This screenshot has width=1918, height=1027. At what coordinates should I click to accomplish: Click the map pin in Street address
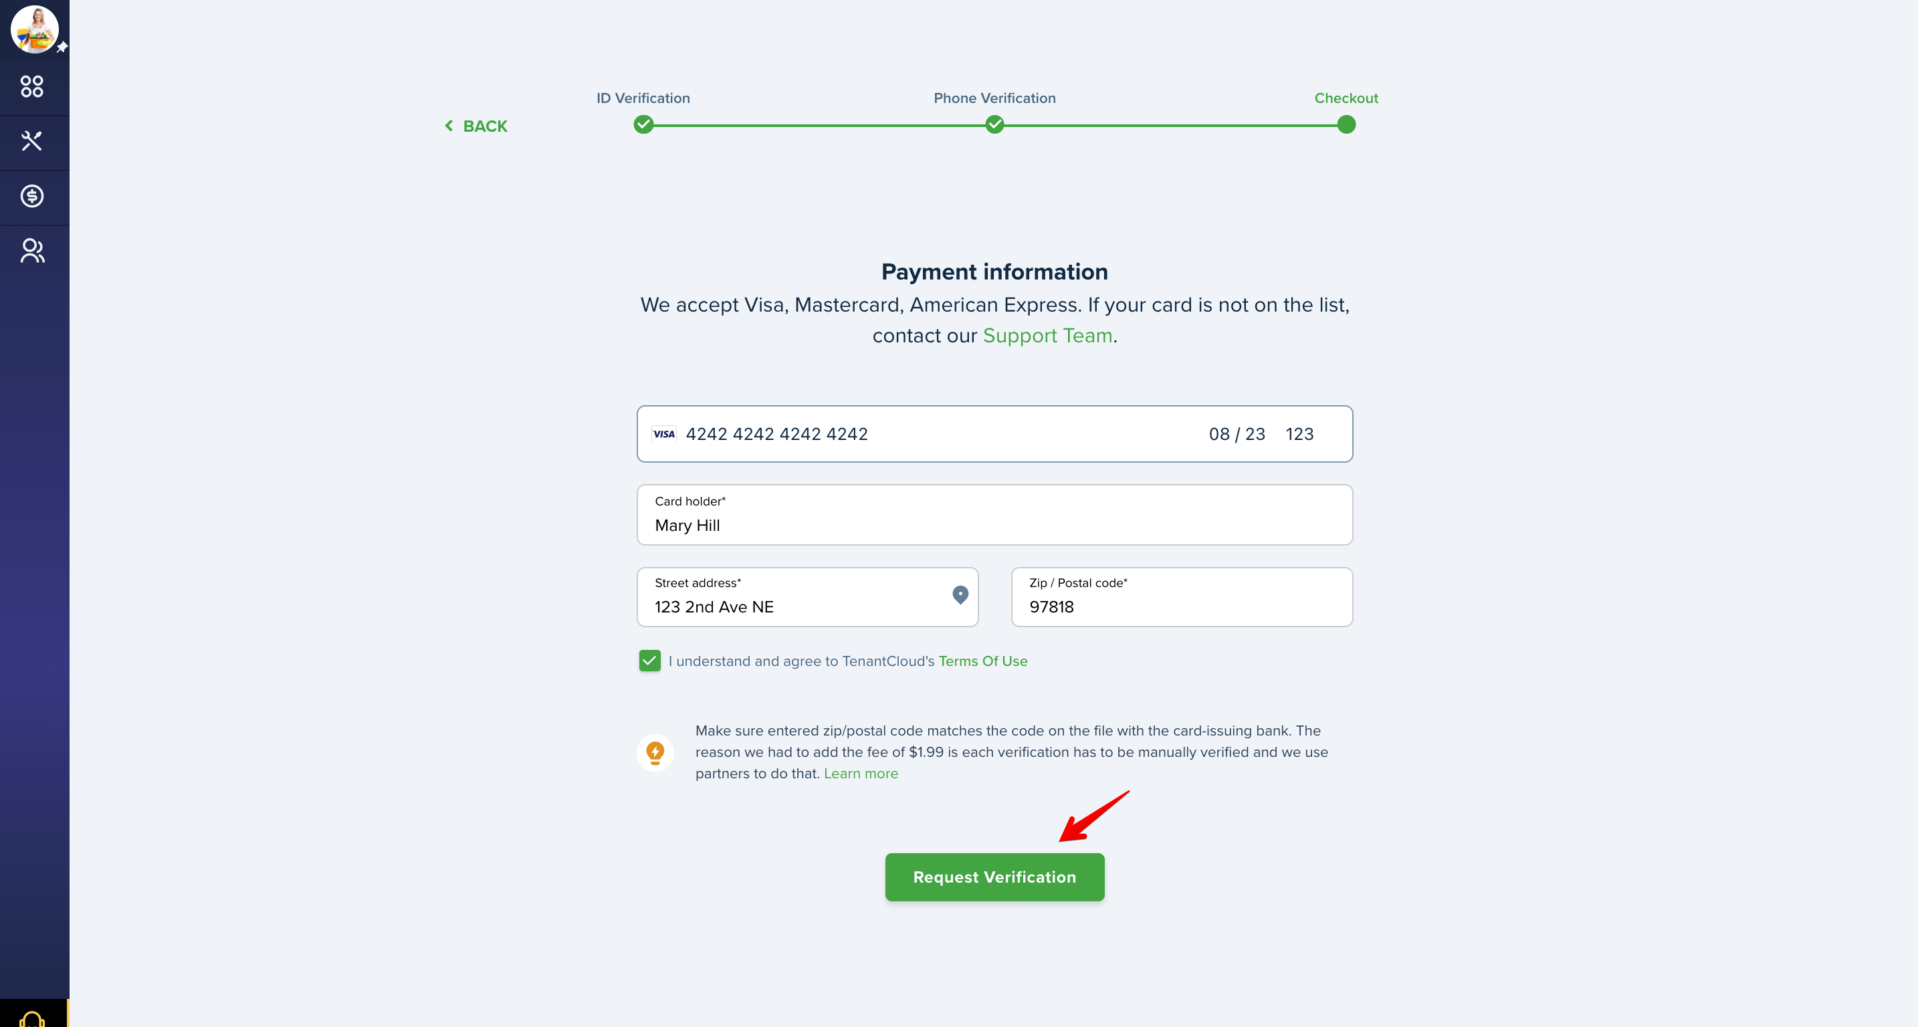pos(960,594)
